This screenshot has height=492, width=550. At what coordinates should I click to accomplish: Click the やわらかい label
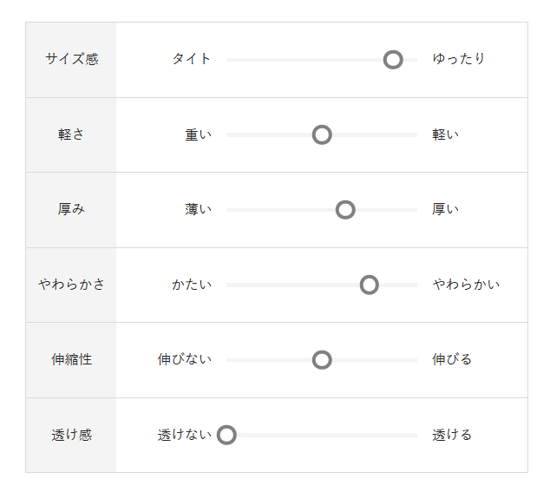[x=466, y=285]
